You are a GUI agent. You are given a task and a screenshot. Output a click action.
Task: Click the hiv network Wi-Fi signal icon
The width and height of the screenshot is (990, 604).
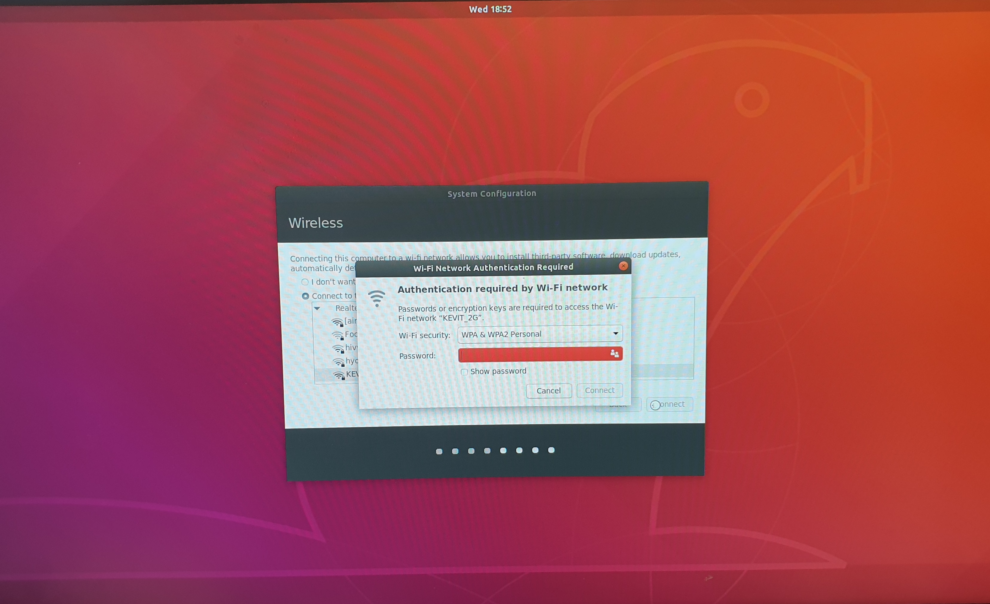pos(338,349)
